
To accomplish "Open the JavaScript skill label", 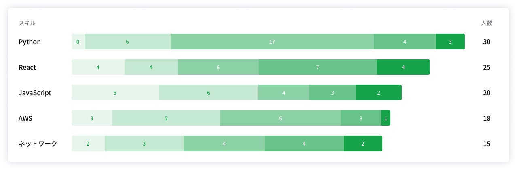I will click(x=35, y=93).
